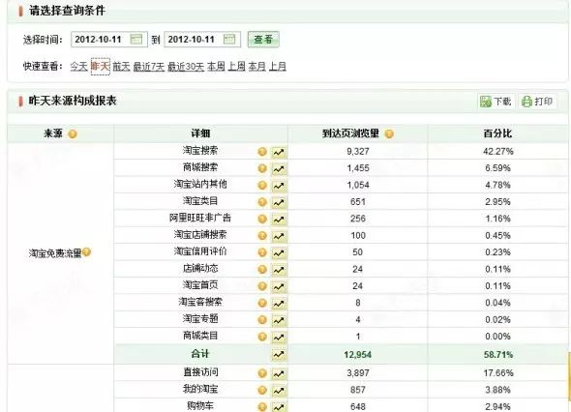
Task: Select 本月 quick view link
Action: click(257, 66)
